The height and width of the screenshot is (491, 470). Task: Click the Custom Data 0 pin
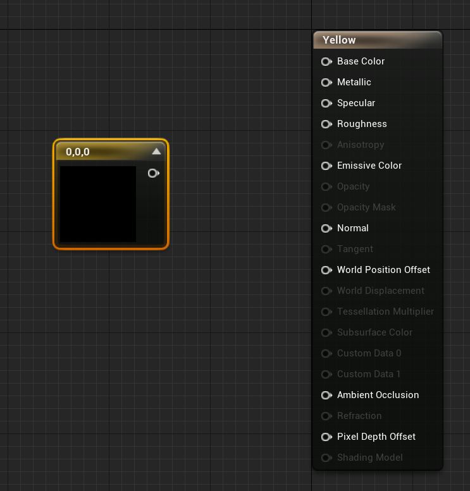coord(326,353)
